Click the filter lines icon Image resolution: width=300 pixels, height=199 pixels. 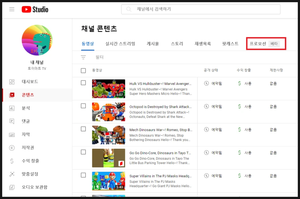point(83,57)
